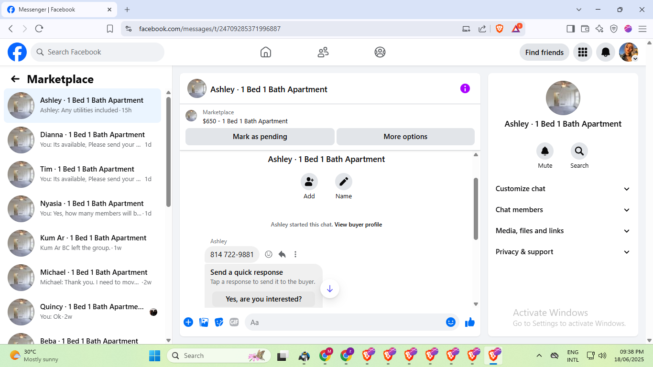Screen dimensions: 653x367
Task: Mute this conversation bell icon
Action: [x=545, y=151]
